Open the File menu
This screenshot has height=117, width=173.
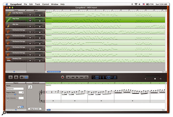click(x=25, y=4)
